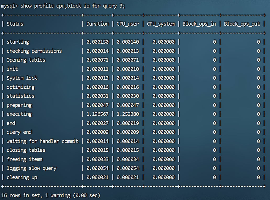Click the 'logging slow query' status text
Viewport: 270px width, 200px height.
(31, 168)
